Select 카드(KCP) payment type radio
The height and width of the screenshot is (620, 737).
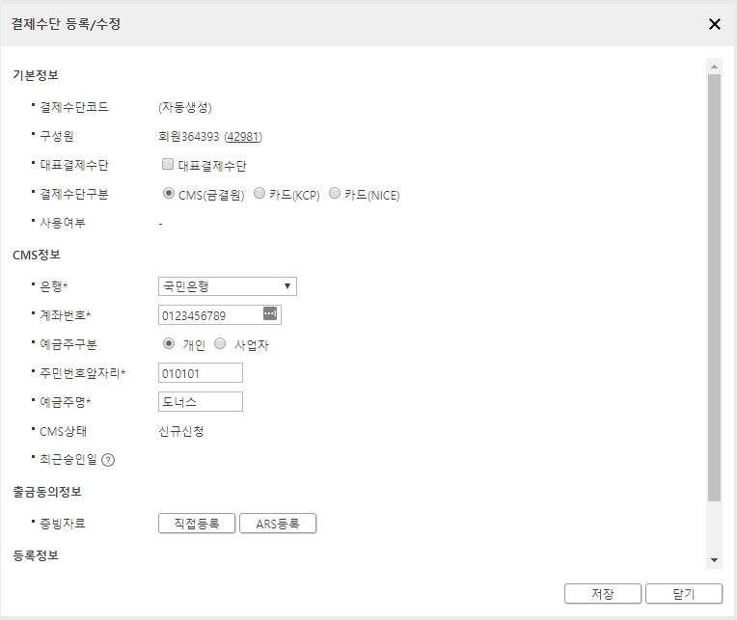pyautogui.click(x=259, y=193)
